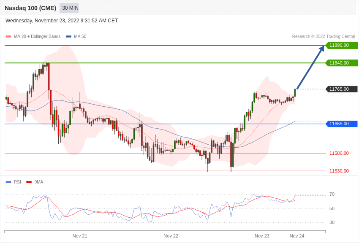Screen dimensions: 359x243
Task: Click the Nov 23 date axis label
Action: click(262, 236)
